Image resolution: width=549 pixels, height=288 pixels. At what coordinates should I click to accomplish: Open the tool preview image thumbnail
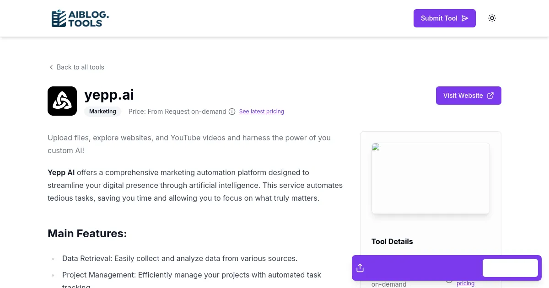[431, 178]
